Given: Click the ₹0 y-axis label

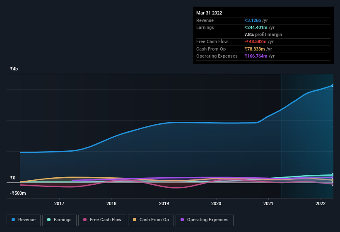Looking at the screenshot, I should tap(12, 178).
